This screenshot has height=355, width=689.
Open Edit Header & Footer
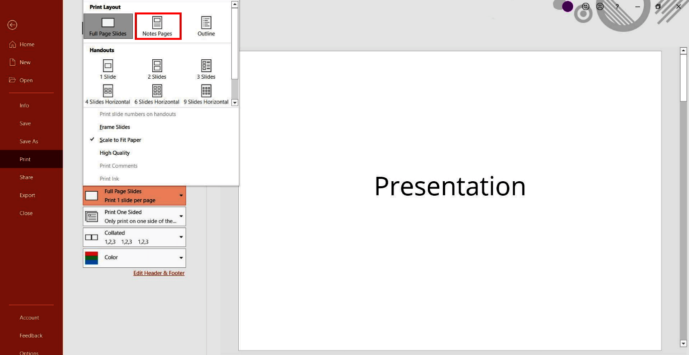159,273
